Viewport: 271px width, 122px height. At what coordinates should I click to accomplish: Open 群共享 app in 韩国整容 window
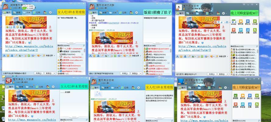(243, 96)
